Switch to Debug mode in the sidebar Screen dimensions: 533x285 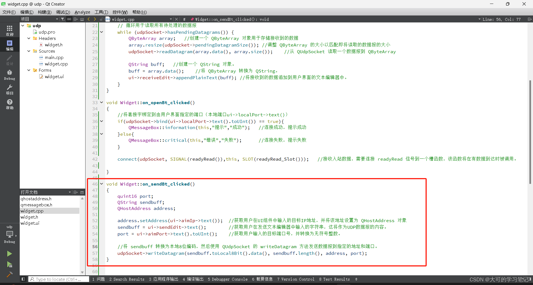coord(9,74)
